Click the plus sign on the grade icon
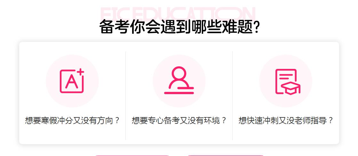 coord(80,72)
